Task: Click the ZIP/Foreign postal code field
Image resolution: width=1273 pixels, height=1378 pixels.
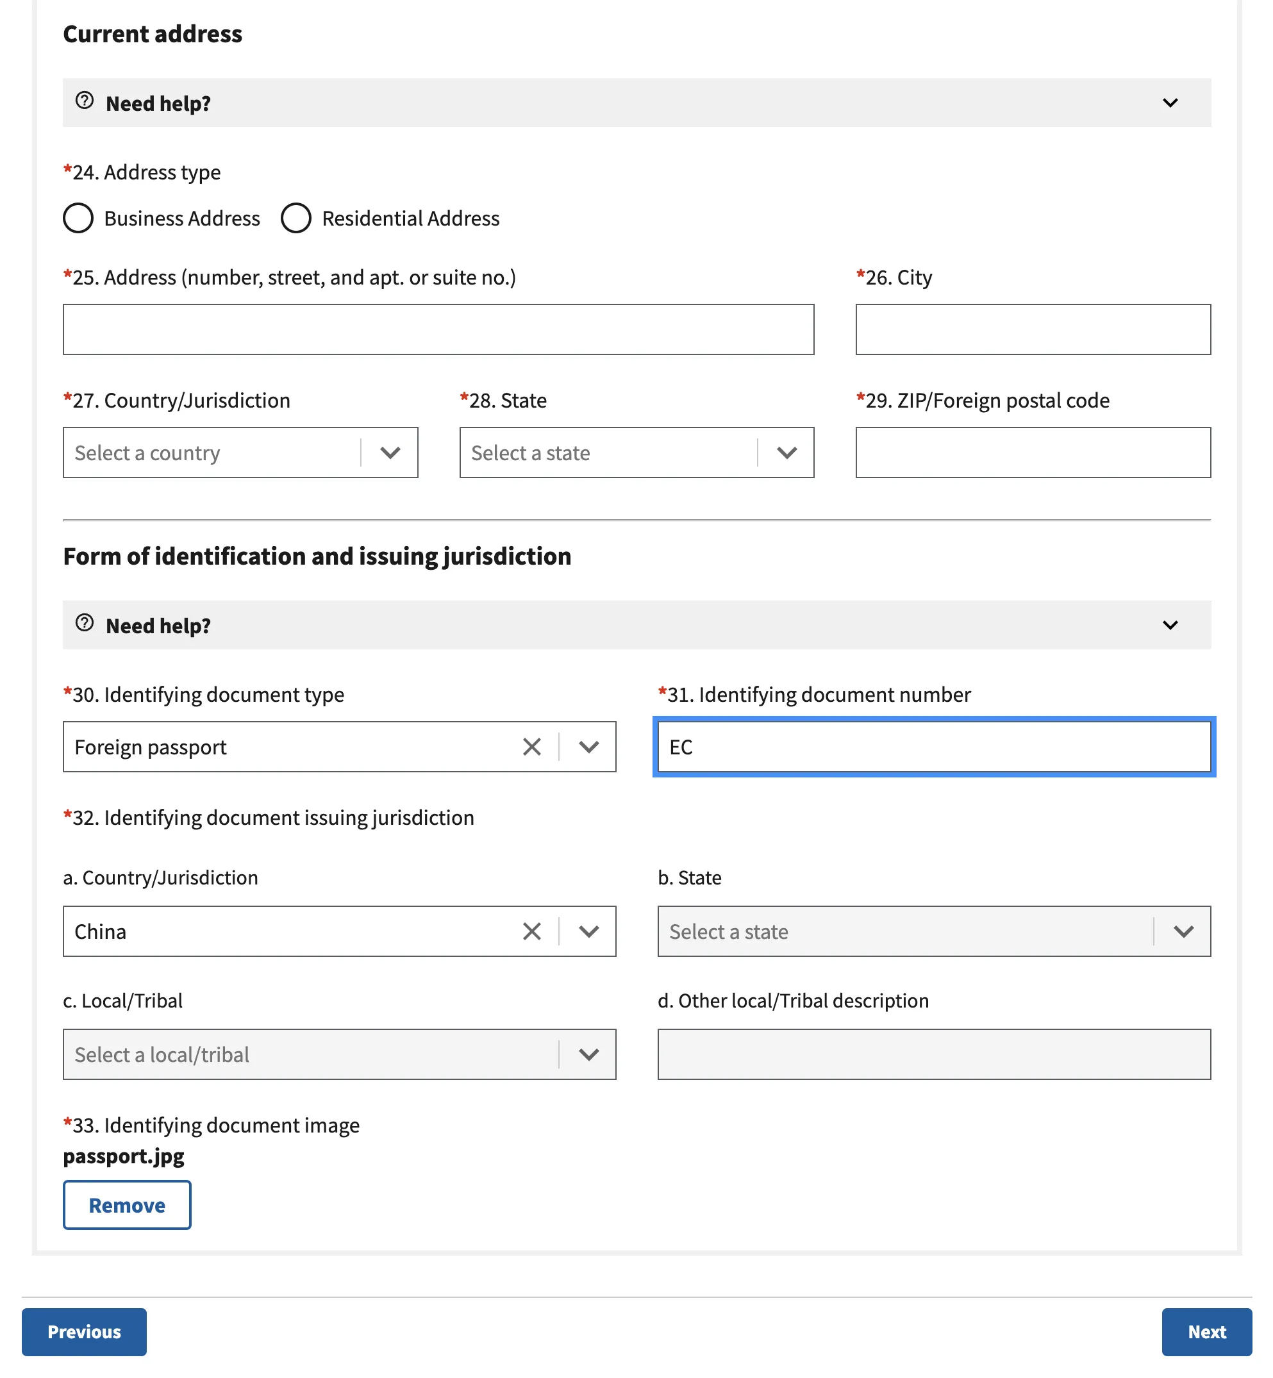Action: 1032,452
